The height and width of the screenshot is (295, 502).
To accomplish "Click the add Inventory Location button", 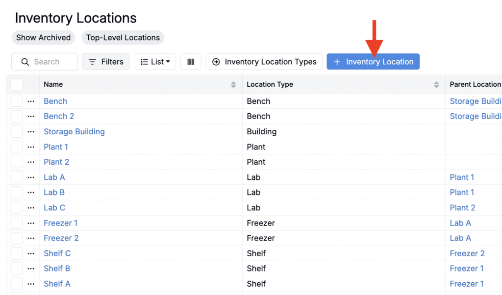I will 373,62.
